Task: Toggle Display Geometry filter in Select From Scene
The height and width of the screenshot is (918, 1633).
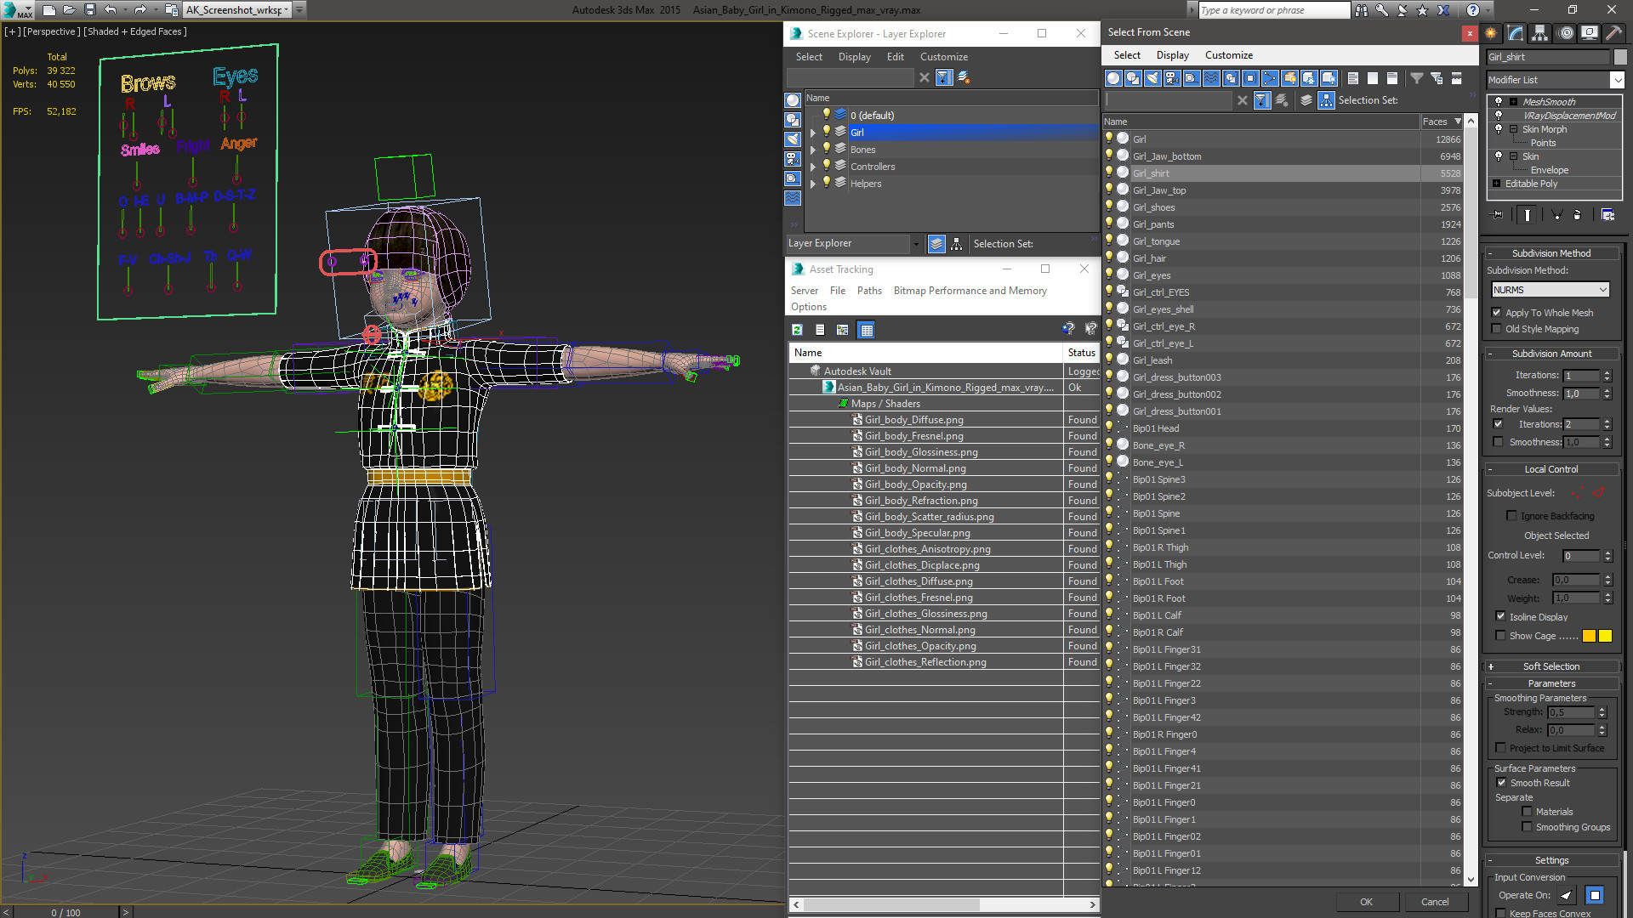Action: click(x=1113, y=78)
